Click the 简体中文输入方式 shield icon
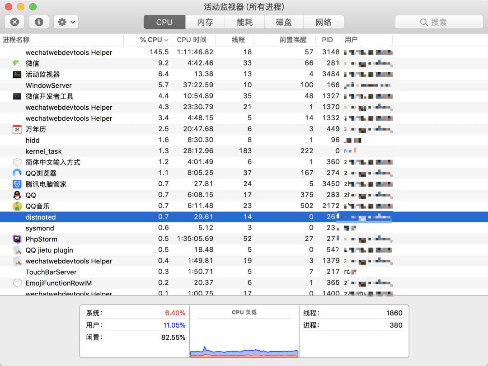 pyautogui.click(x=17, y=162)
